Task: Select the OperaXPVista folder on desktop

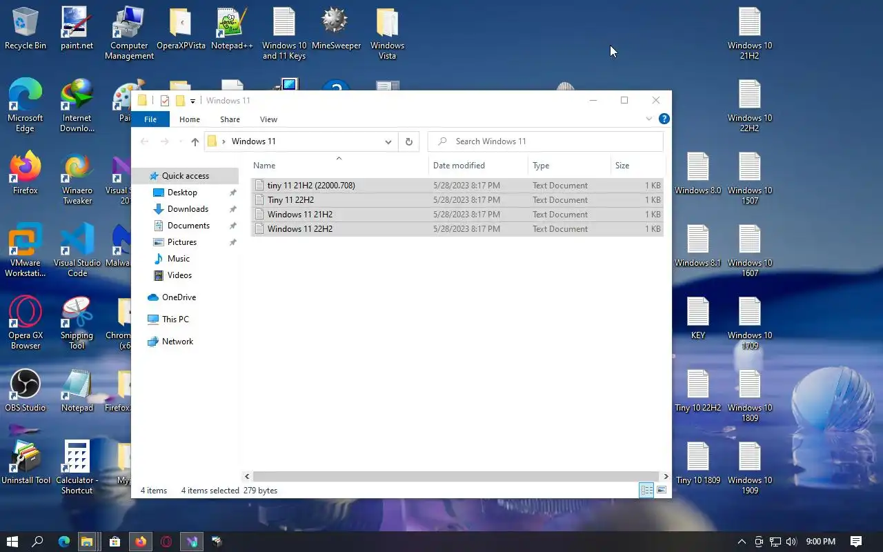Action: coord(181,29)
